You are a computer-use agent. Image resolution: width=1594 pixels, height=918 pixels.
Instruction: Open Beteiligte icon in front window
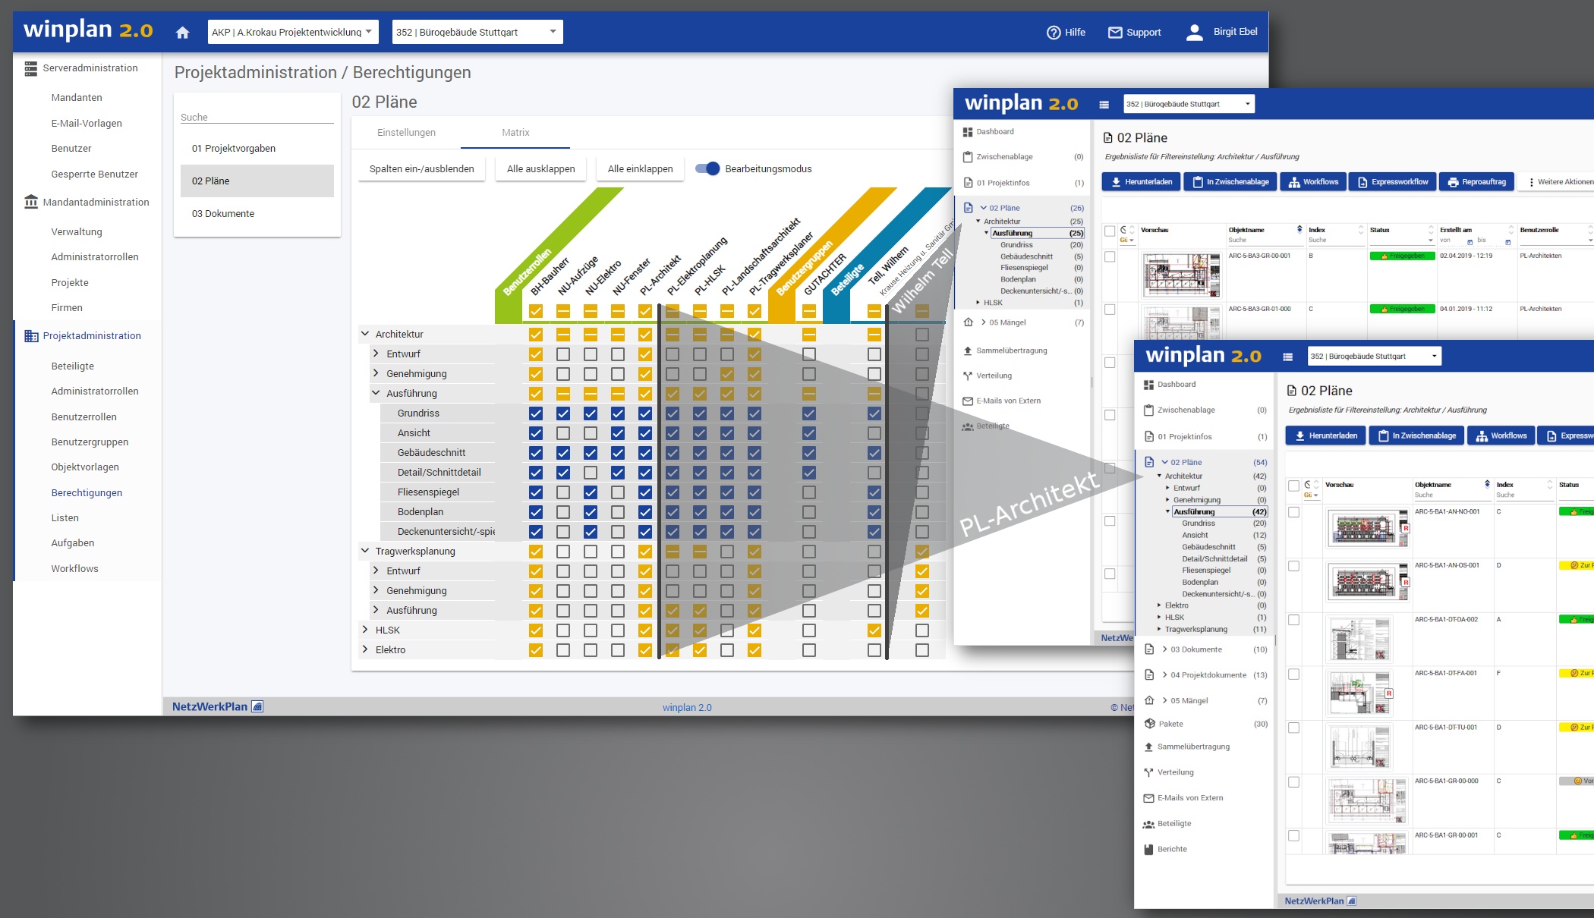tap(1148, 824)
